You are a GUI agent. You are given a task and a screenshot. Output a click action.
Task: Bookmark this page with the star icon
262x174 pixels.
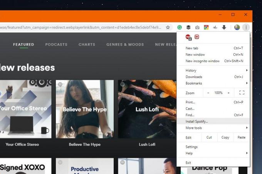tap(168, 27)
